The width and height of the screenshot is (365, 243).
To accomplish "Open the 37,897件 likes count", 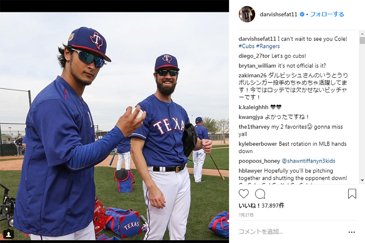I will [273, 205].
